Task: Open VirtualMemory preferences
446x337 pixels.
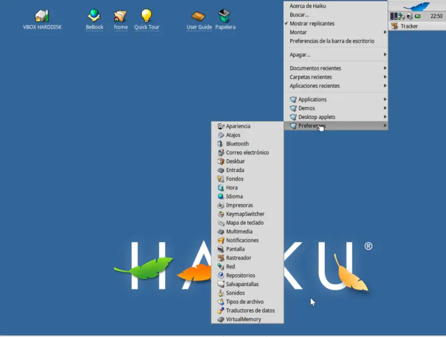Action: pos(248,319)
